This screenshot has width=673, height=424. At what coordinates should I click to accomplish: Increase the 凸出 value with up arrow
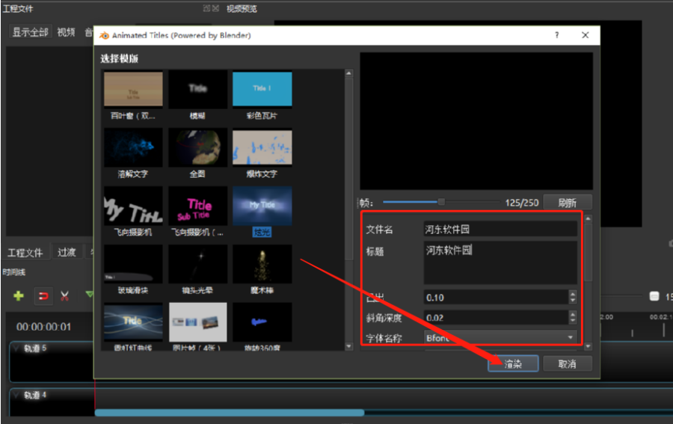click(x=573, y=294)
